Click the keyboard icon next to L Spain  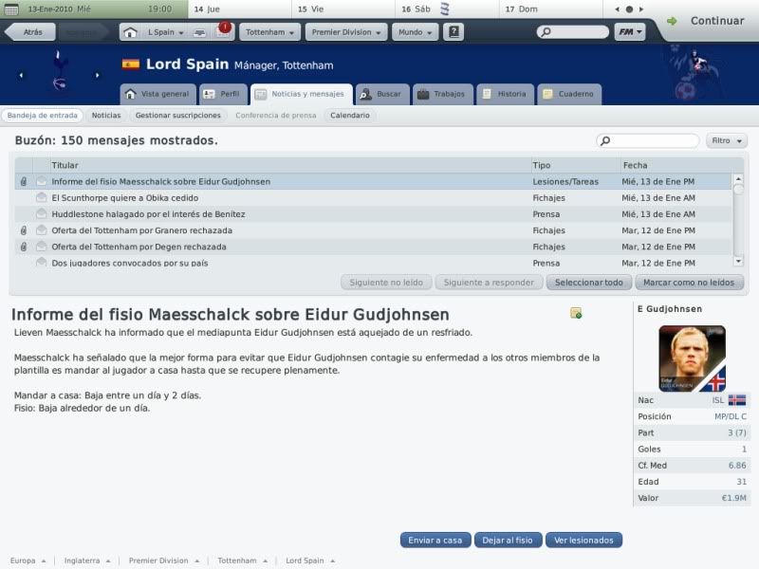pyautogui.click(x=199, y=32)
